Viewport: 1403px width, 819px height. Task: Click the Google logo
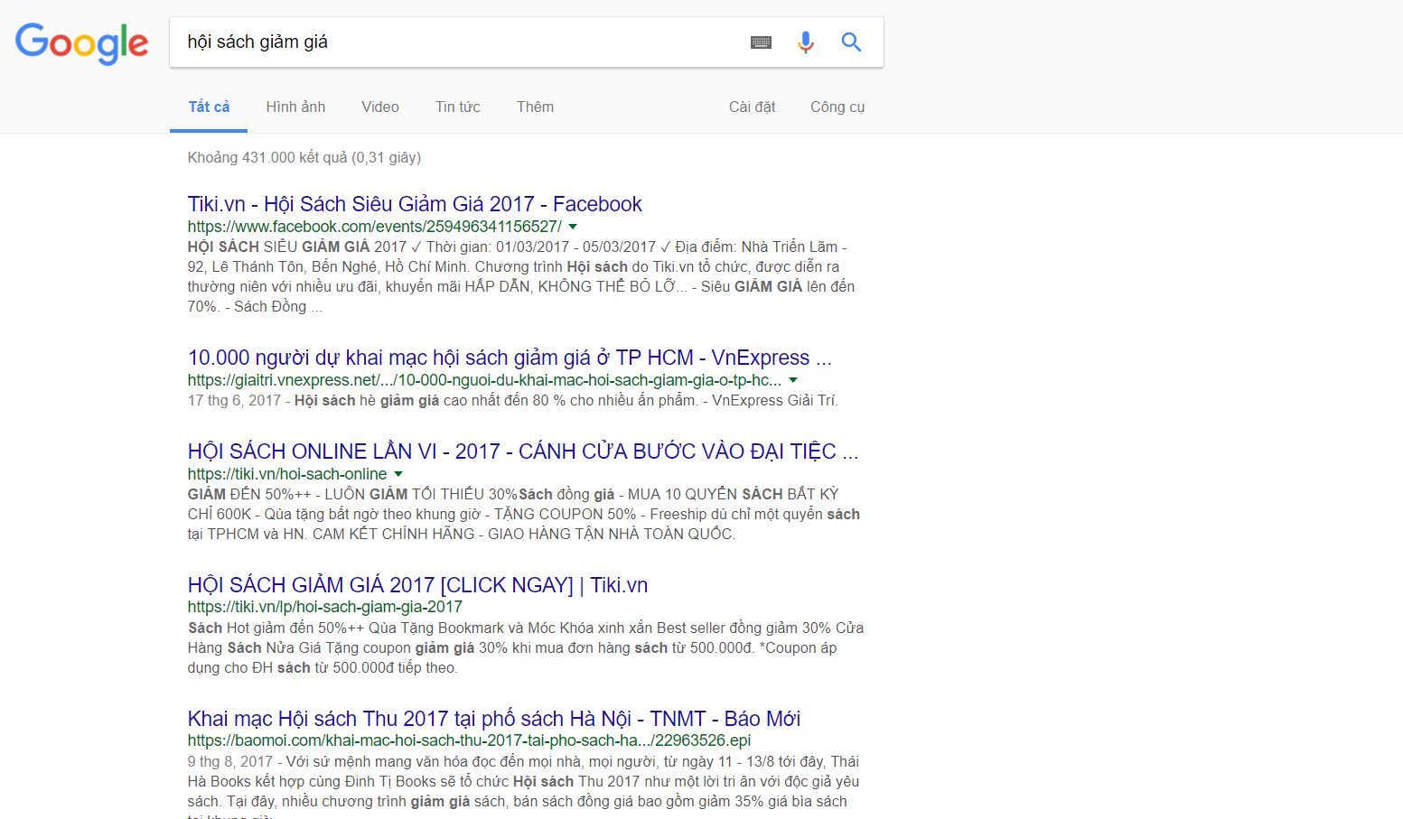click(x=81, y=43)
